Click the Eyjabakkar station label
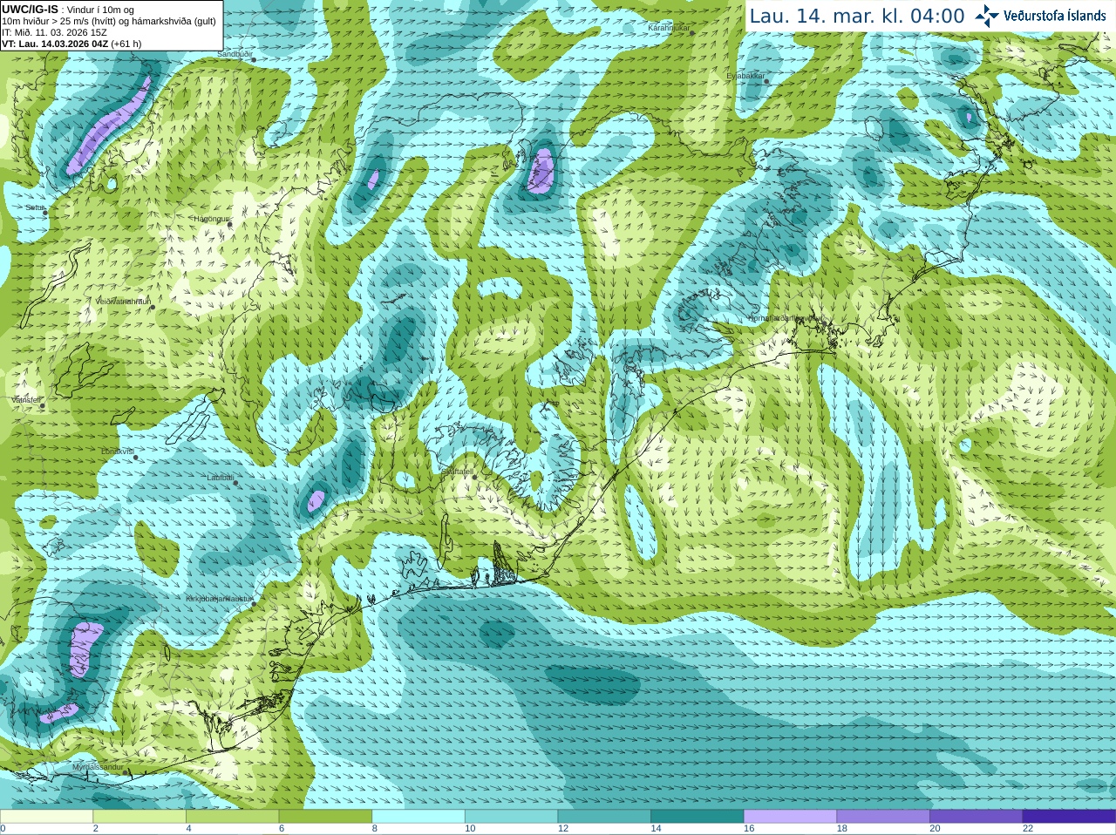Image resolution: width=1116 pixels, height=835 pixels. click(x=745, y=76)
